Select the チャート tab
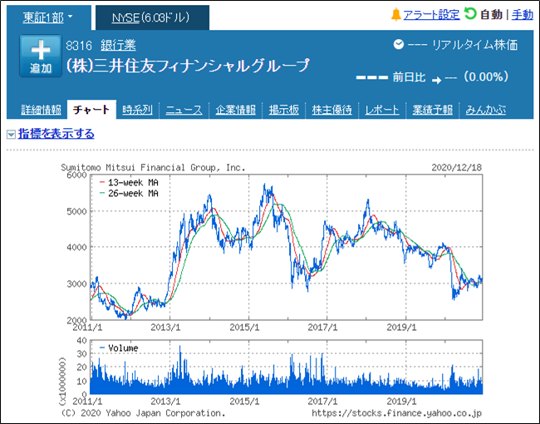 pyautogui.click(x=91, y=110)
